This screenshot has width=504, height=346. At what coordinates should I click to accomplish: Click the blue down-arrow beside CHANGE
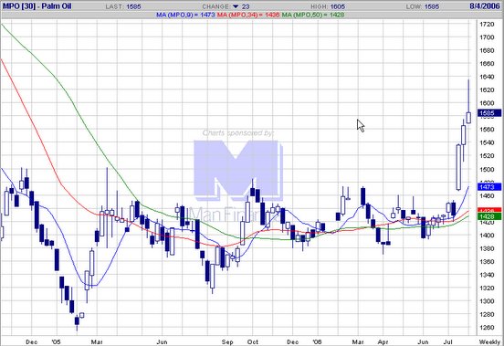pos(236,6)
